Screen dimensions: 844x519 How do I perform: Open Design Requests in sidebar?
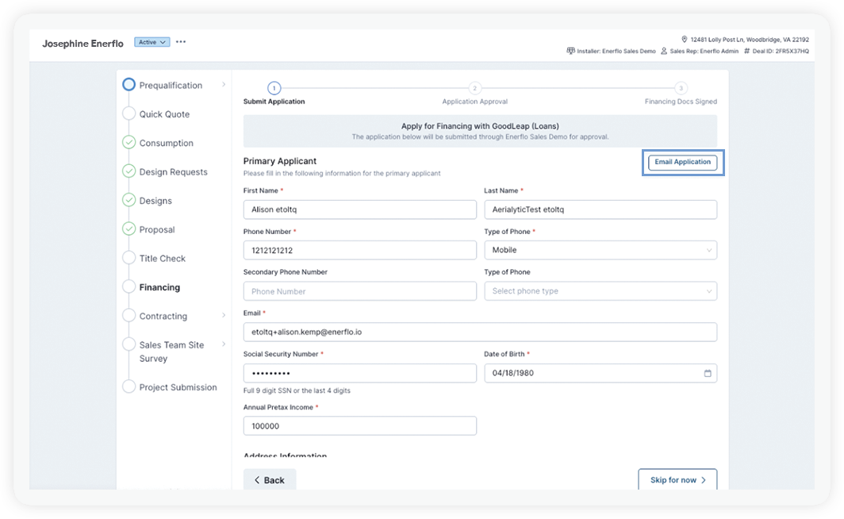click(173, 171)
